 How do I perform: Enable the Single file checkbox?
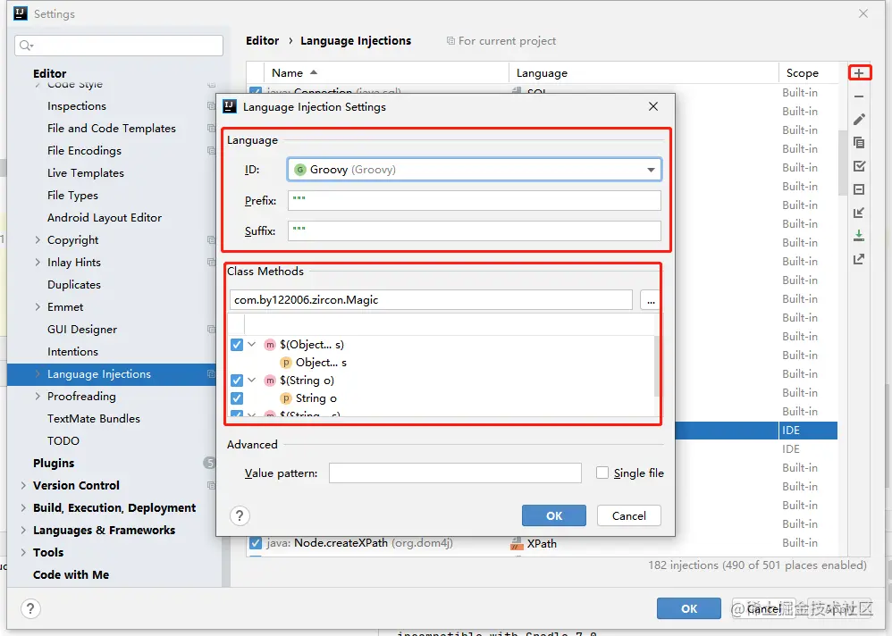coord(602,473)
